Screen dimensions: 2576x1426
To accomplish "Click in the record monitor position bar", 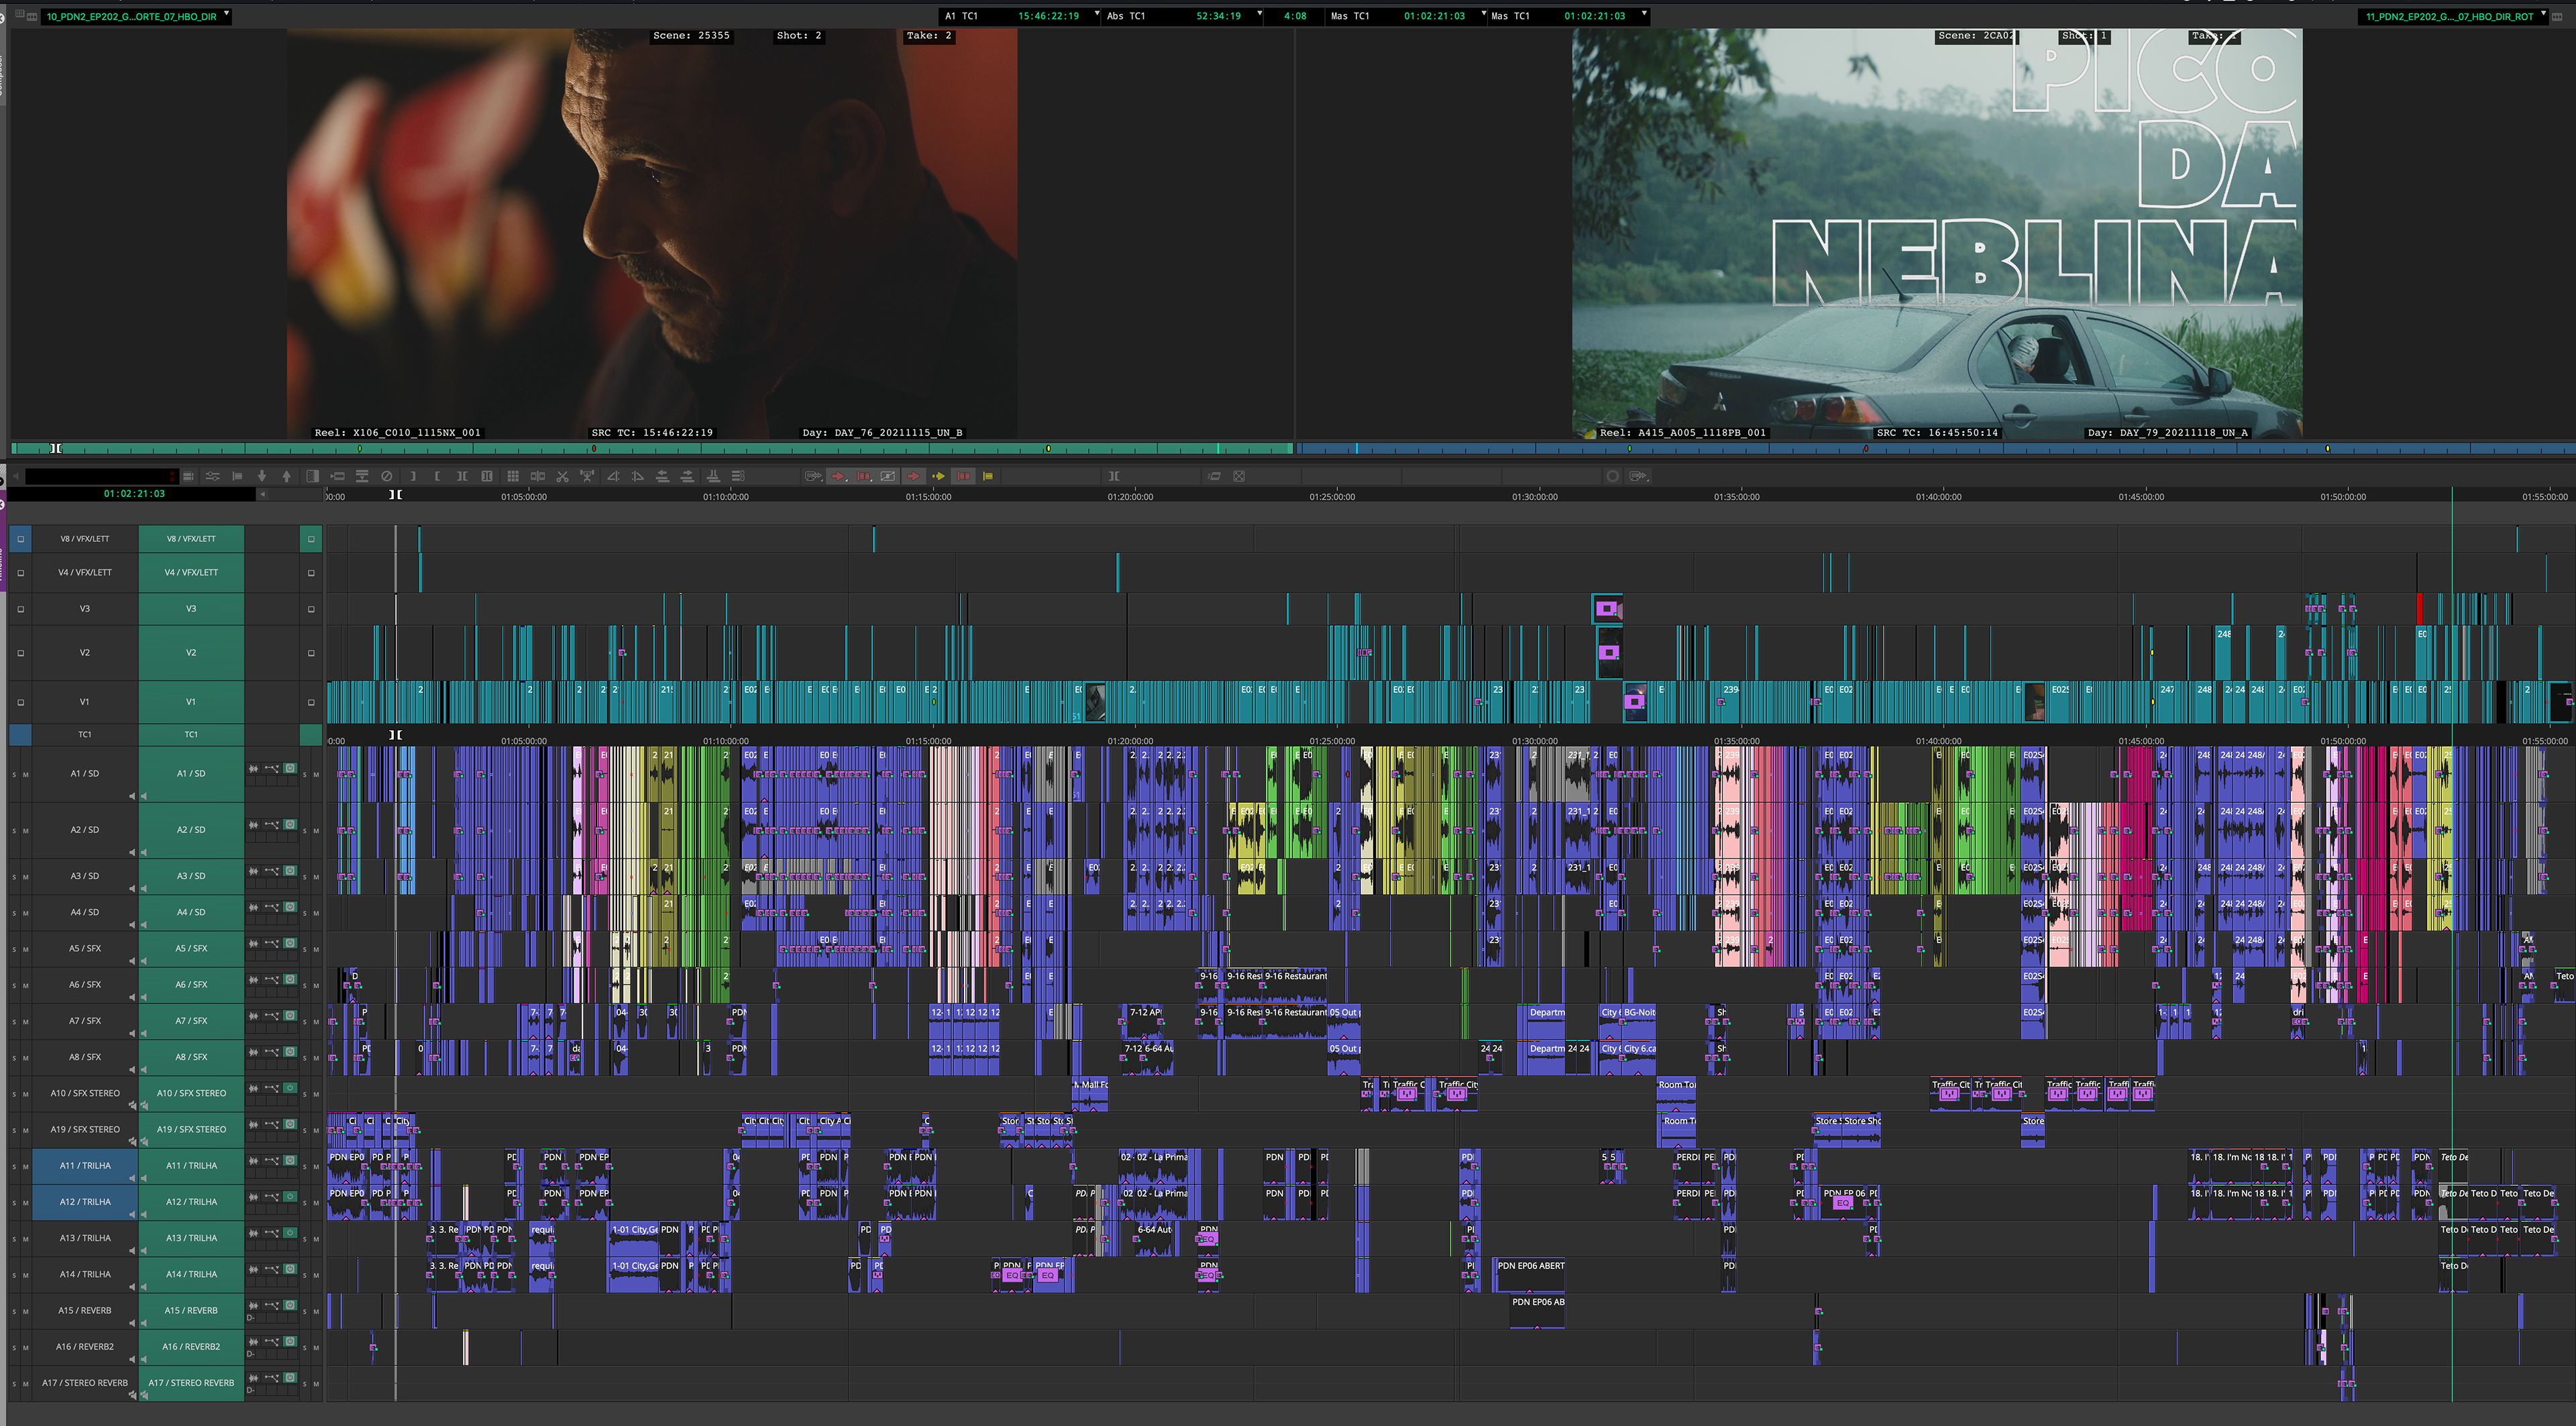I will 1936,448.
